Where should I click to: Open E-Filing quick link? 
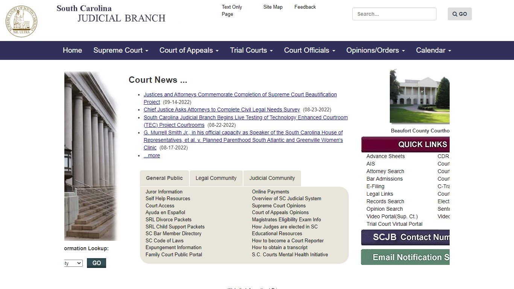point(376,186)
